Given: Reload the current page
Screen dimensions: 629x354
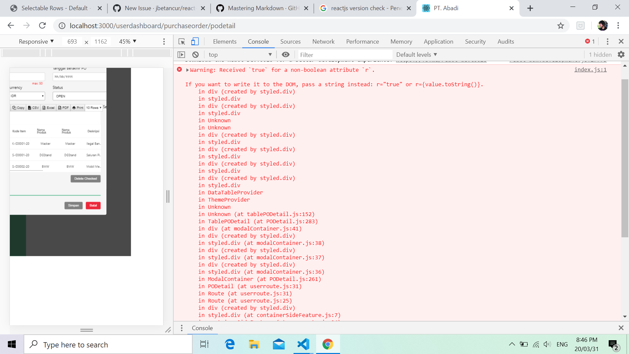Looking at the screenshot, I should click(42, 25).
